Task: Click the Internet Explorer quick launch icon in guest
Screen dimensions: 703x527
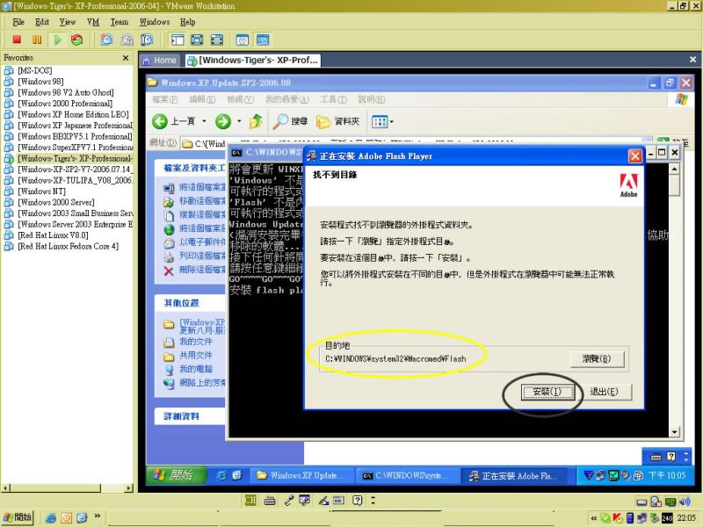Action: [221, 475]
